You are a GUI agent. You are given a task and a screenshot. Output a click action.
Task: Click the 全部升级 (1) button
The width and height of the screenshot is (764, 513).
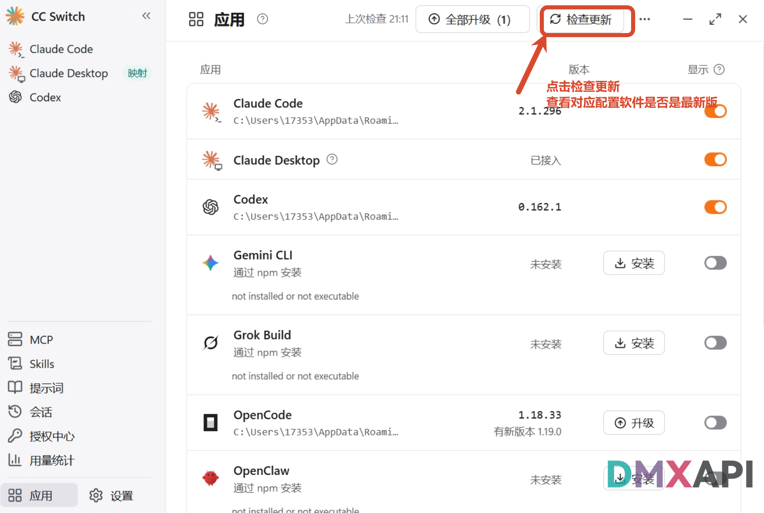(x=473, y=19)
